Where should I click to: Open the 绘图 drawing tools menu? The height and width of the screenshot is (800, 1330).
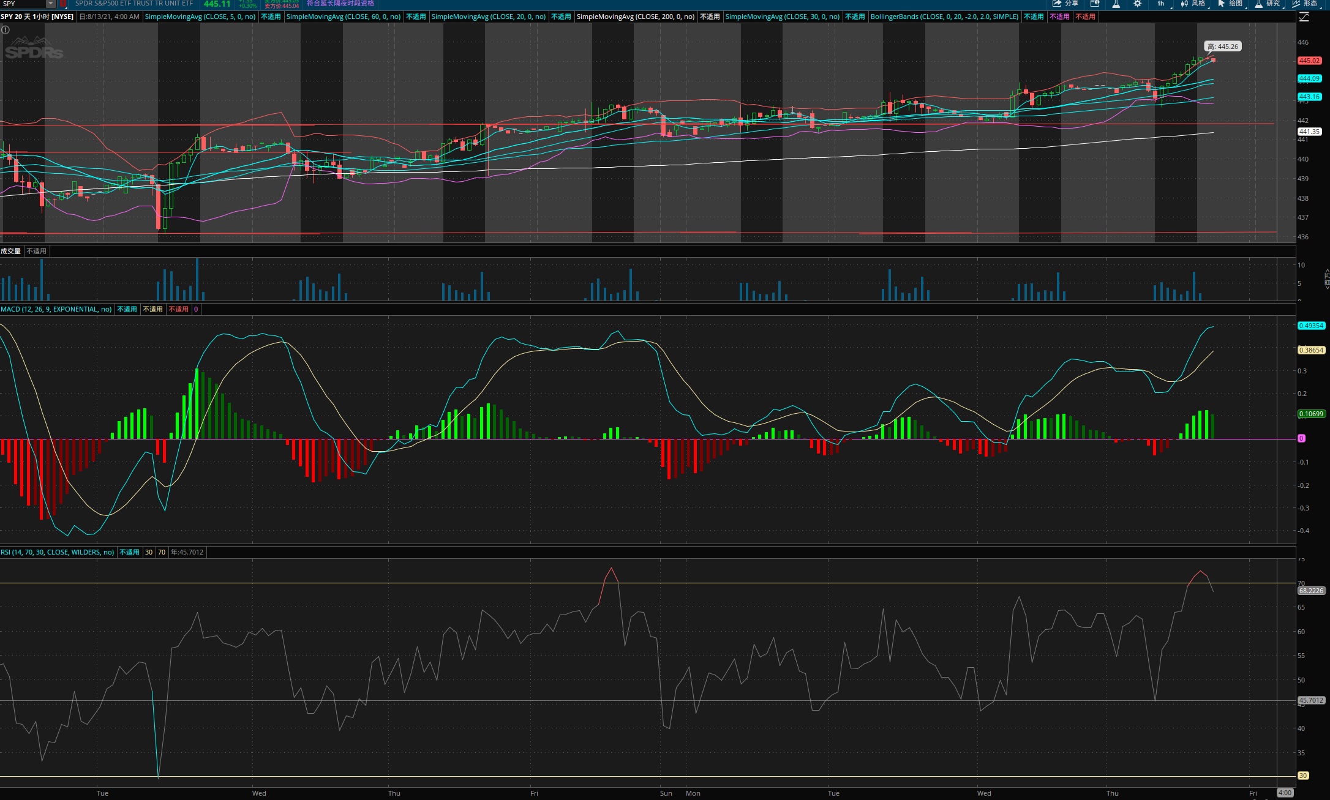point(1231,4)
